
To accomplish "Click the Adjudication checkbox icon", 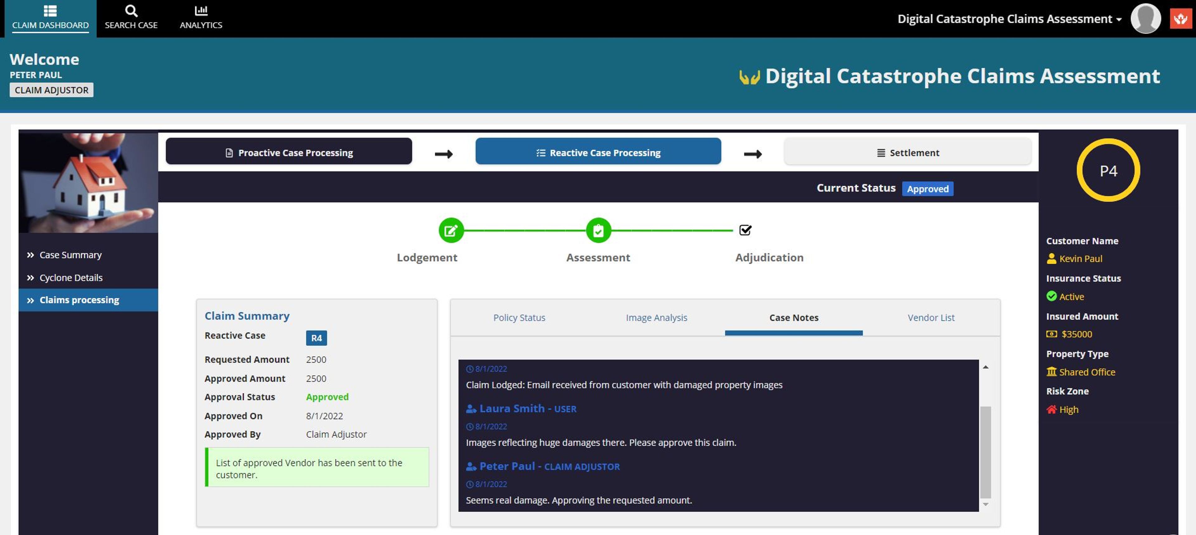I will coord(745,230).
